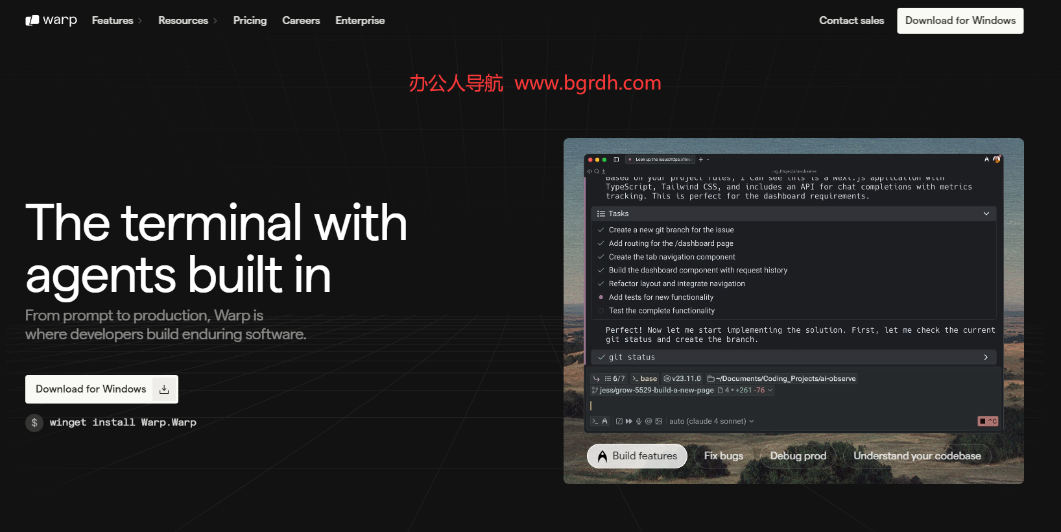Viewport: 1061px width, 532px height.
Task: Click the stop ^C button
Action: point(988,421)
